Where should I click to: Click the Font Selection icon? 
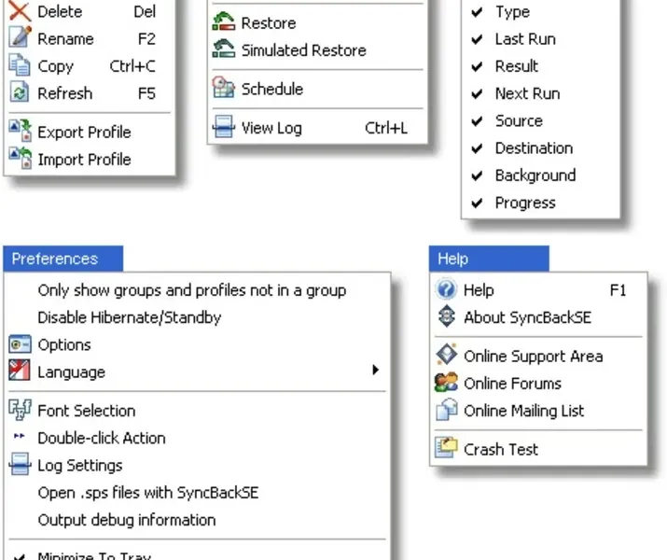[x=20, y=410]
